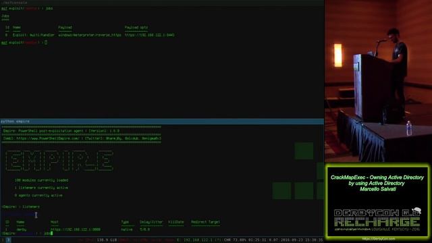Screen dimensions: 432x243
Task: Click 'Exploit: multi/handler' job name
Action: click(x=33, y=35)
